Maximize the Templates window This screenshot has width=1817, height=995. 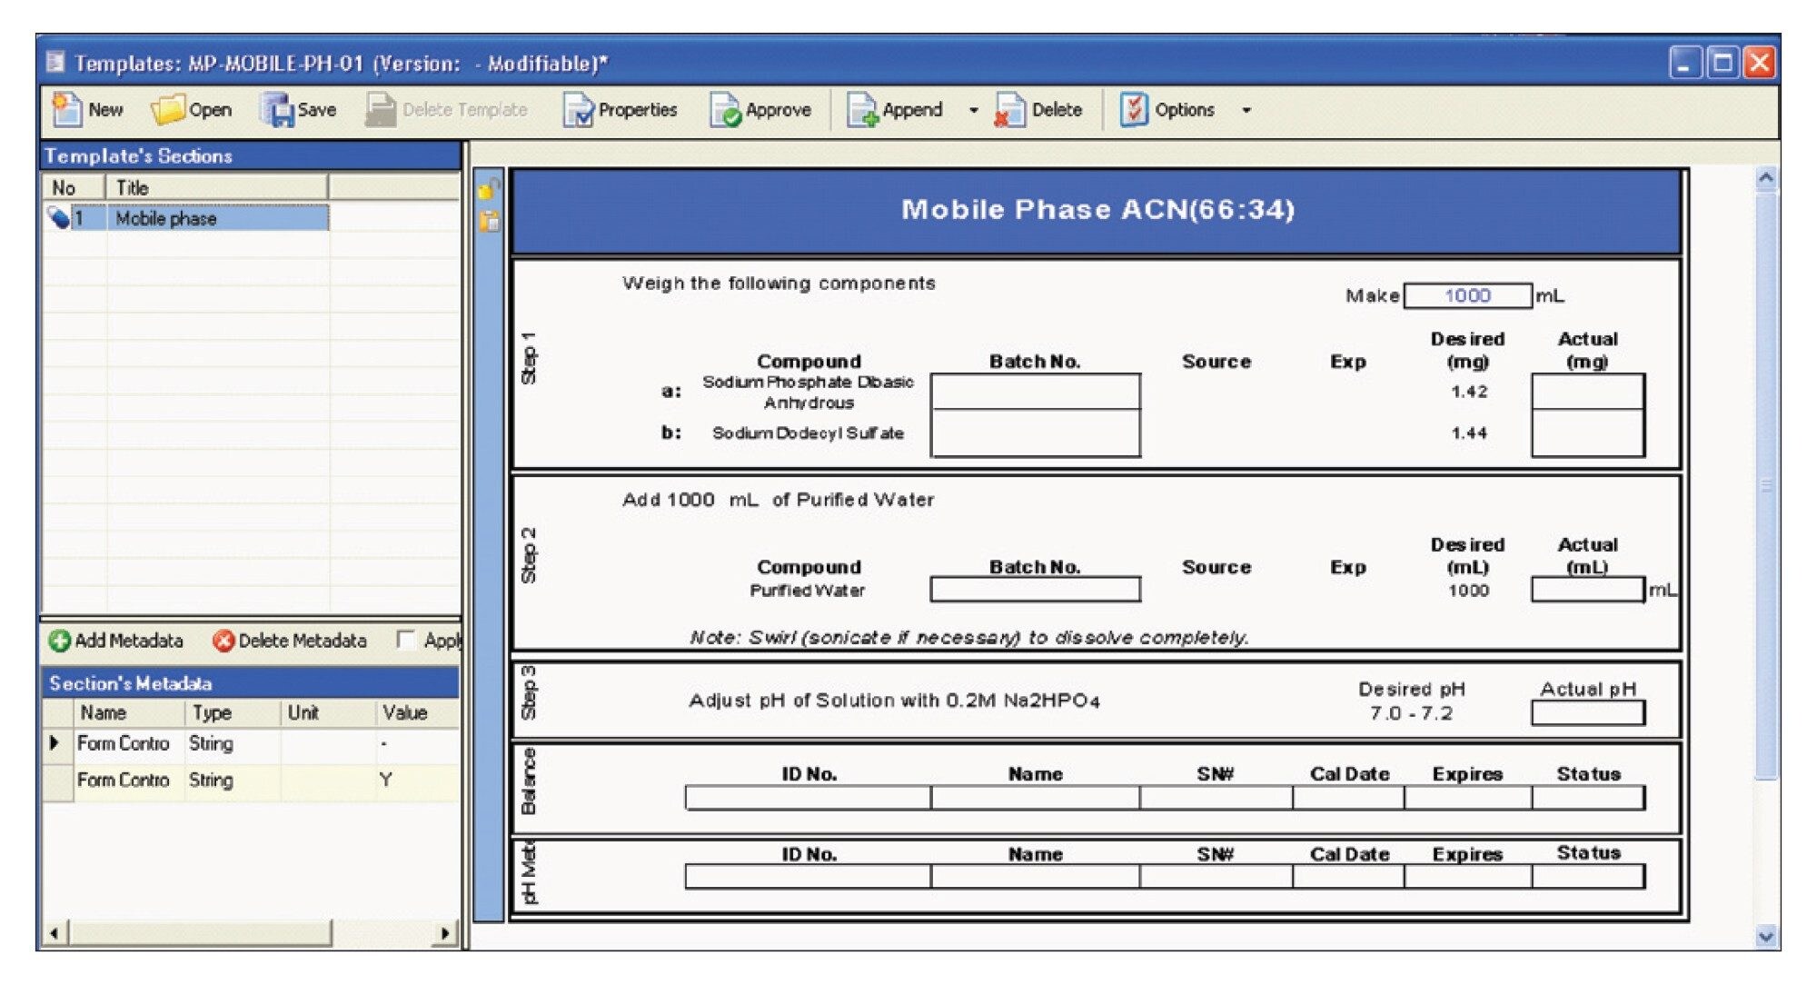tap(1722, 63)
